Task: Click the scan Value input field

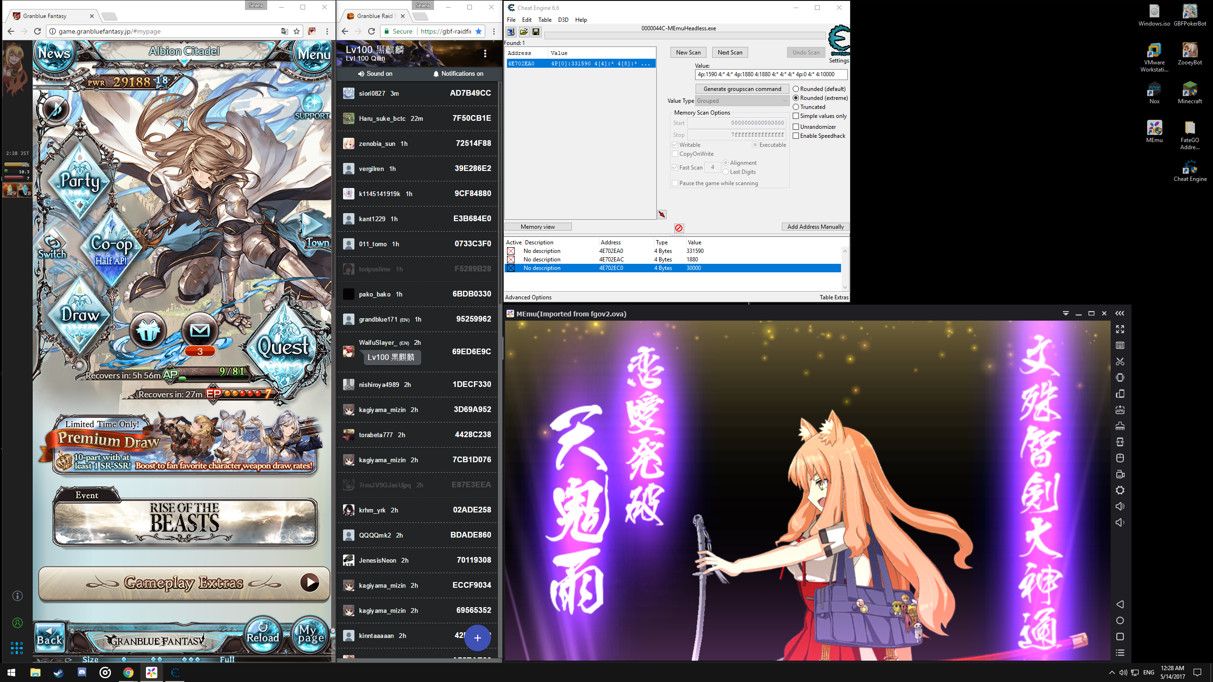Action: pyautogui.click(x=770, y=74)
